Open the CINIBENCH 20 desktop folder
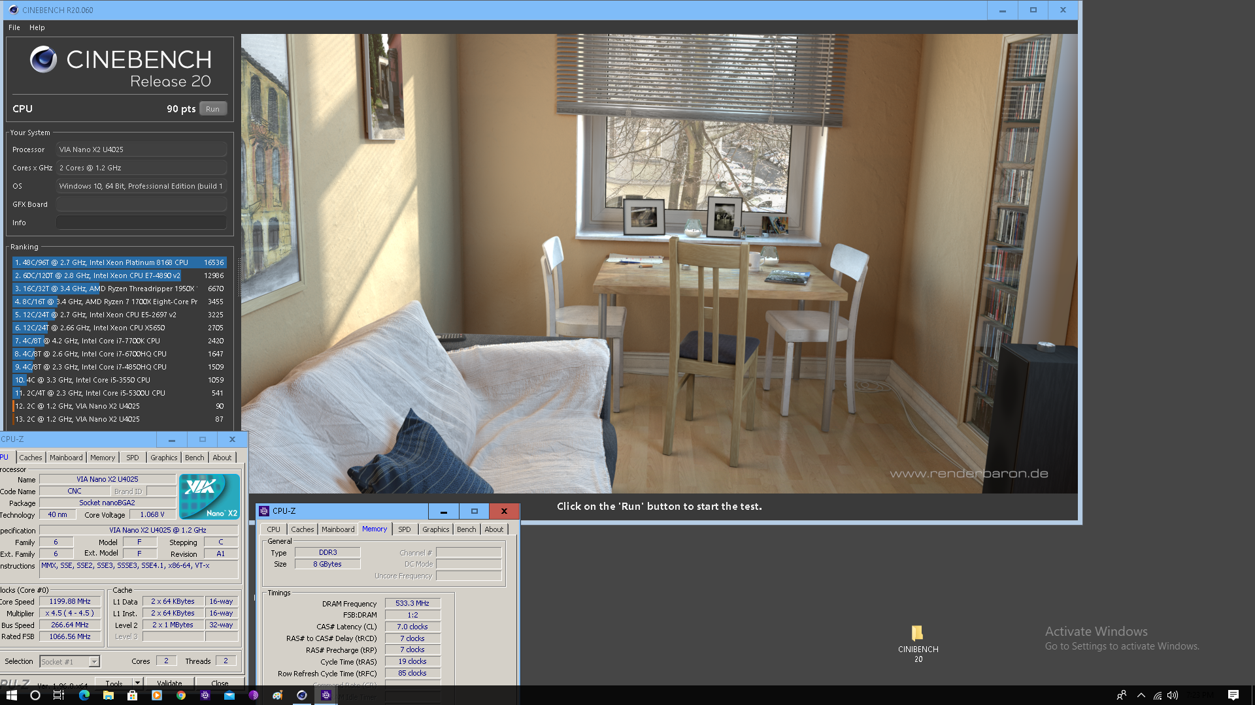Viewport: 1255px width, 705px height. 918,644
